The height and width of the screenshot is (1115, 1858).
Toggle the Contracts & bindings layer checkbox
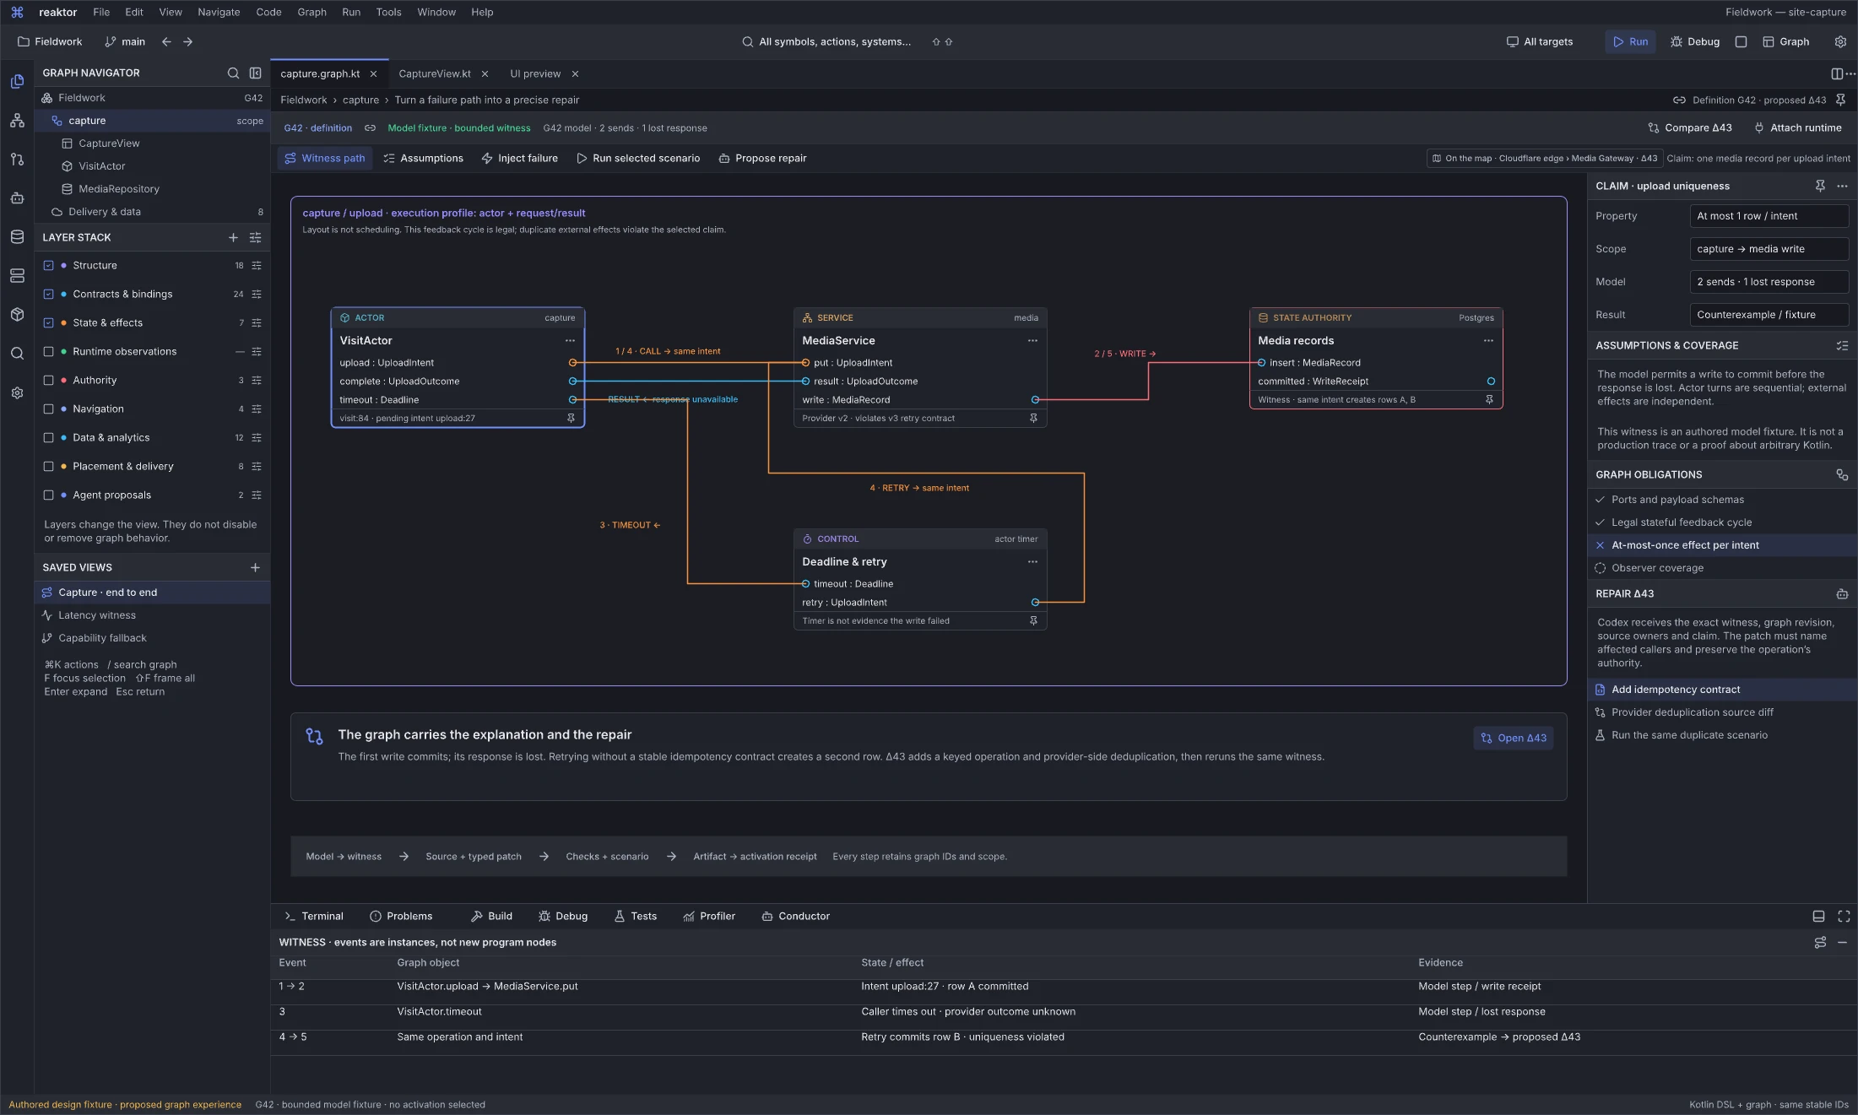click(x=48, y=295)
